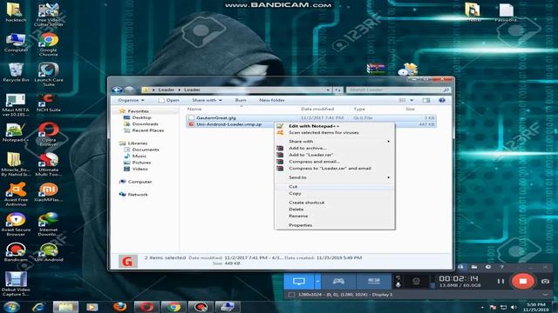Select Bandicam screen recording mode
Screen dimensions: 558x313
298,282
